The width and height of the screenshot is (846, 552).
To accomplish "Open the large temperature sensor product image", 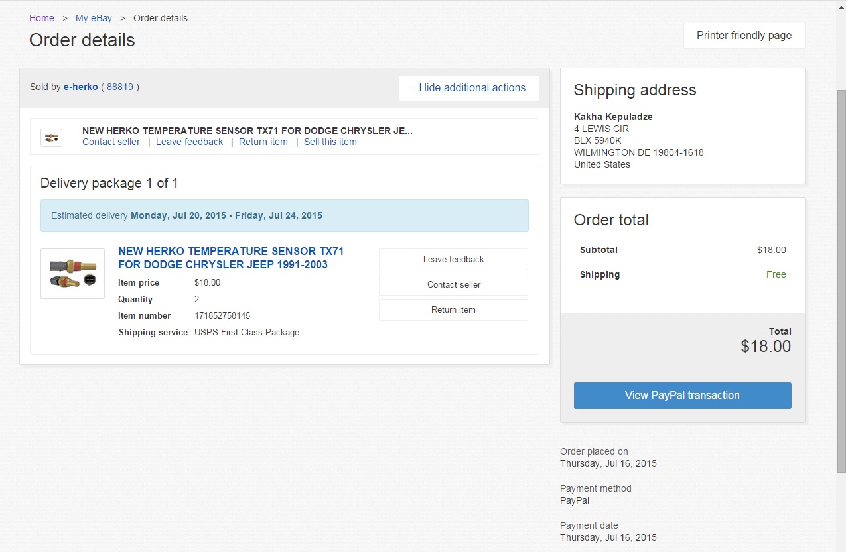I will 72,273.
